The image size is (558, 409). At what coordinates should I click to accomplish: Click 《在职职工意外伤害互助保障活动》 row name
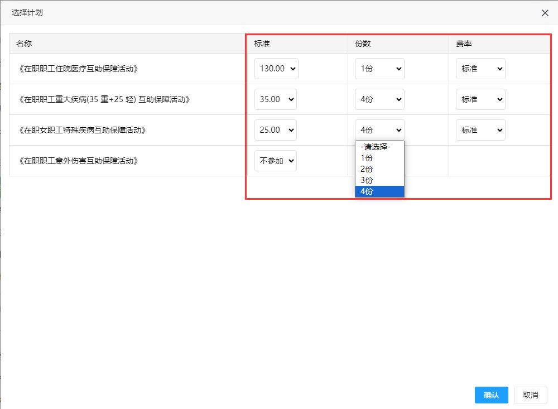(x=78, y=161)
